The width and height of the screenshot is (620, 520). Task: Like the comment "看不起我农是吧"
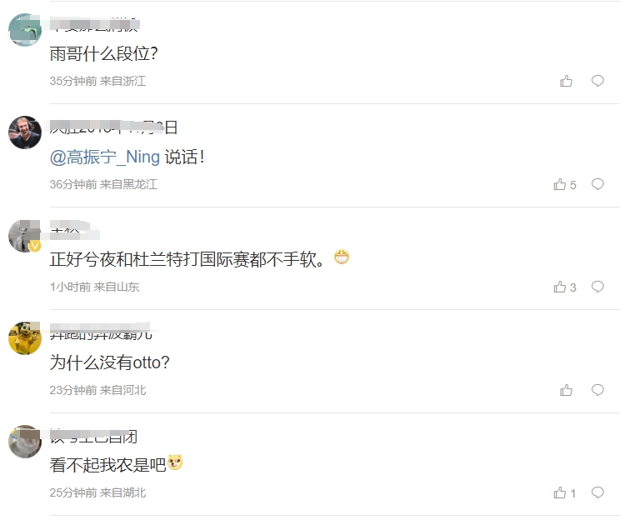(565, 493)
